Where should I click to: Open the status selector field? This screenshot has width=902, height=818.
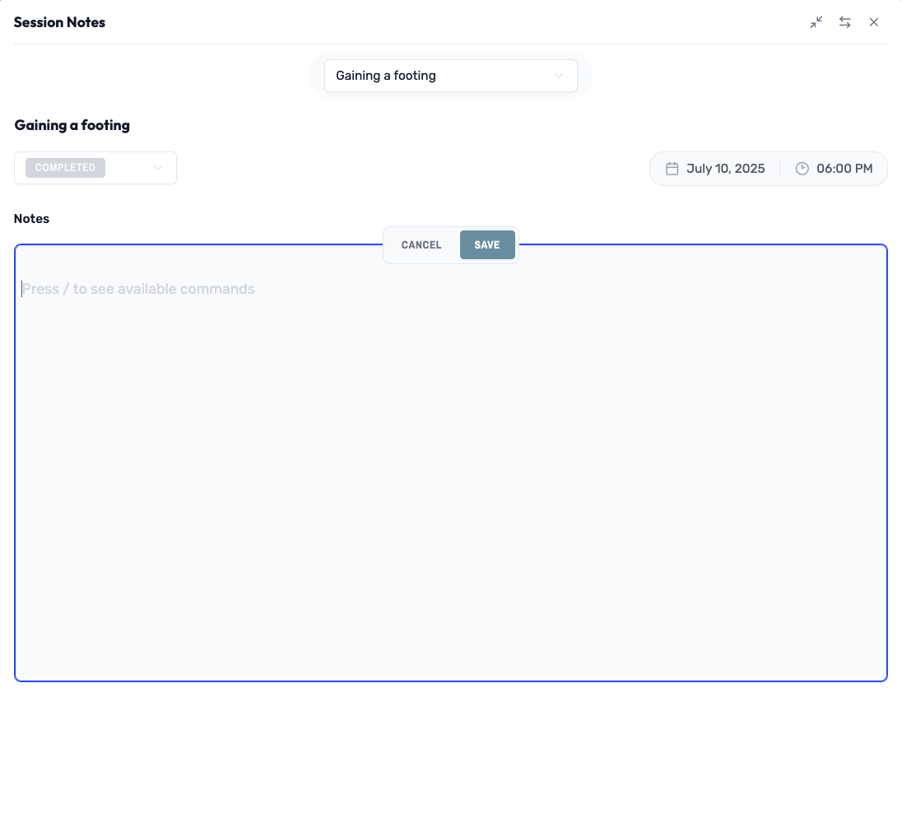click(95, 168)
